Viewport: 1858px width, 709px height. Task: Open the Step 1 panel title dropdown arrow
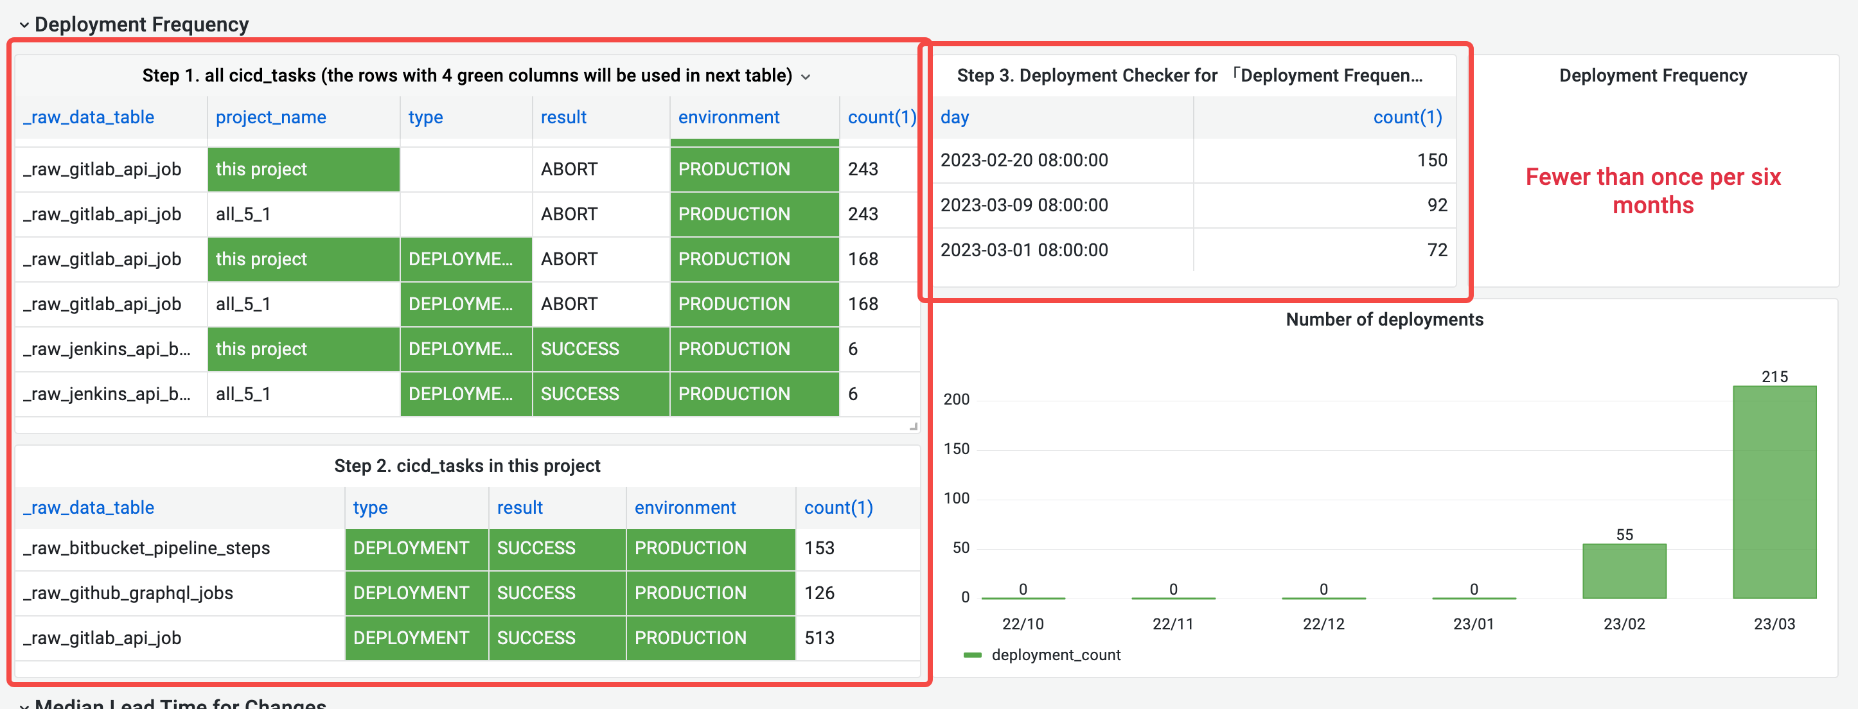click(x=806, y=77)
